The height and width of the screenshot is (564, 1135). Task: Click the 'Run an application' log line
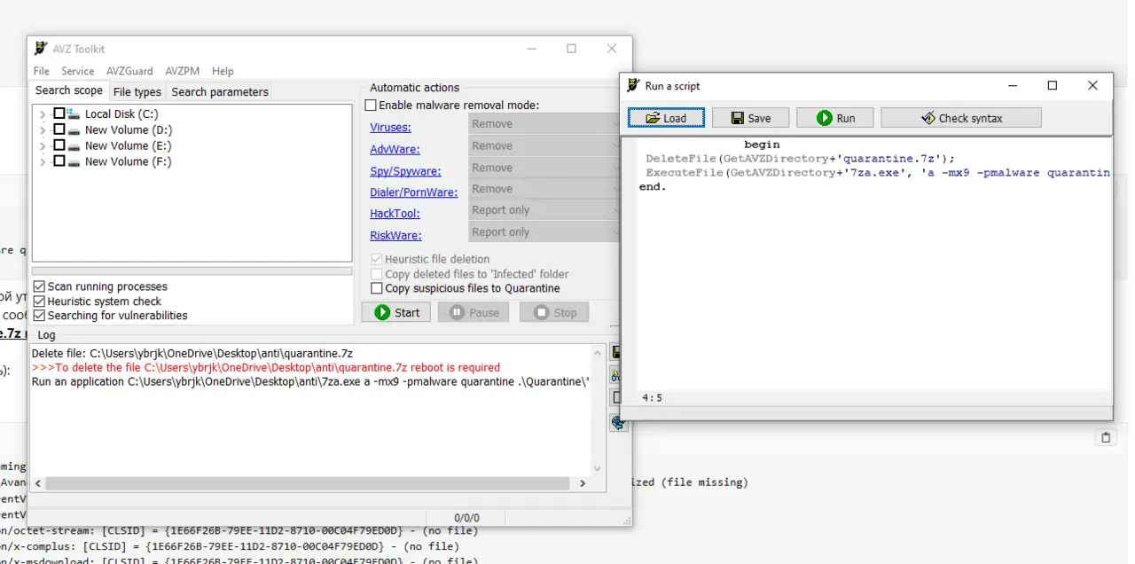310,382
